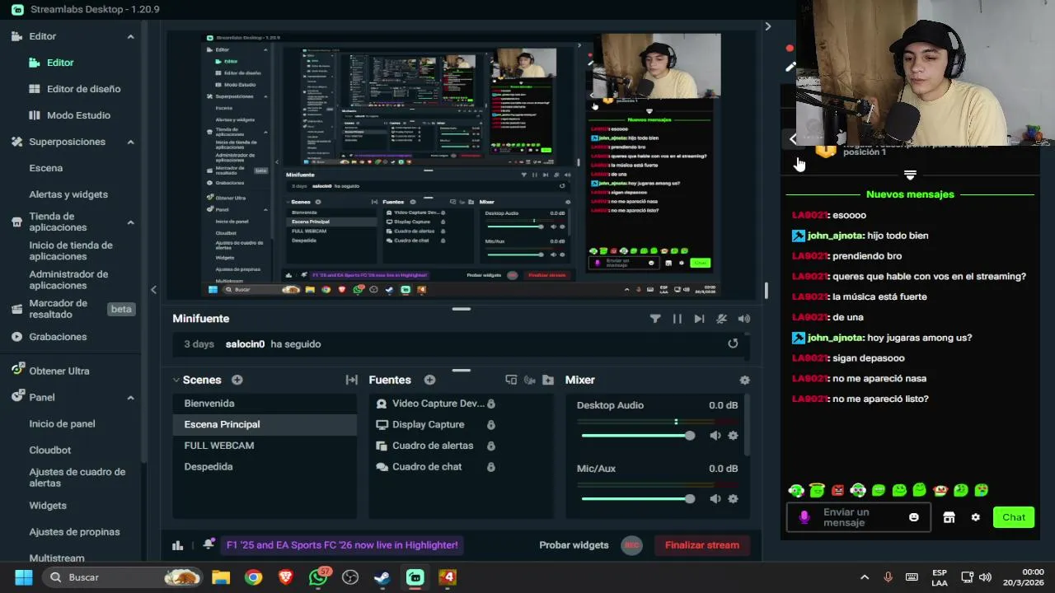Mute Desktop Audio speaker
The width and height of the screenshot is (1055, 593).
pyautogui.click(x=715, y=435)
